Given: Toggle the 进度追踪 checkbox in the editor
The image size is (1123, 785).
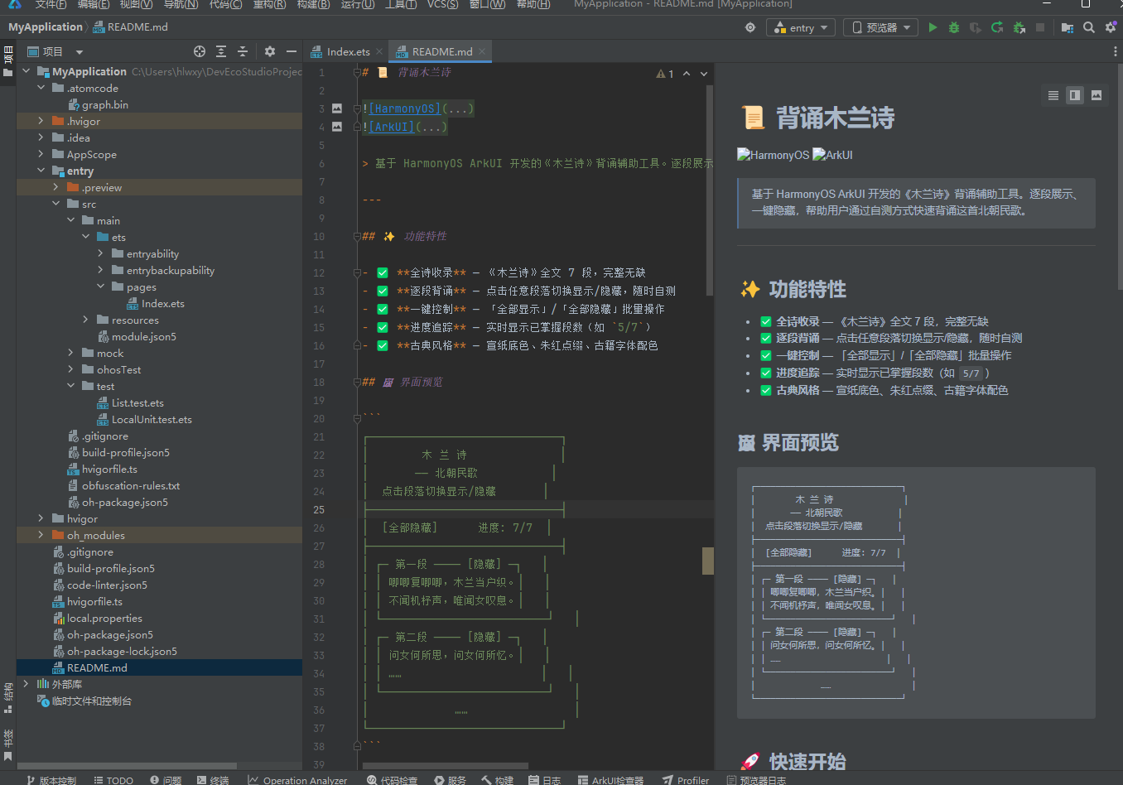Looking at the screenshot, I should 383,327.
